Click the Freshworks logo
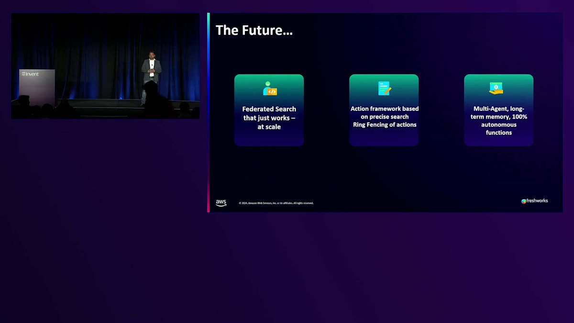 click(534, 201)
